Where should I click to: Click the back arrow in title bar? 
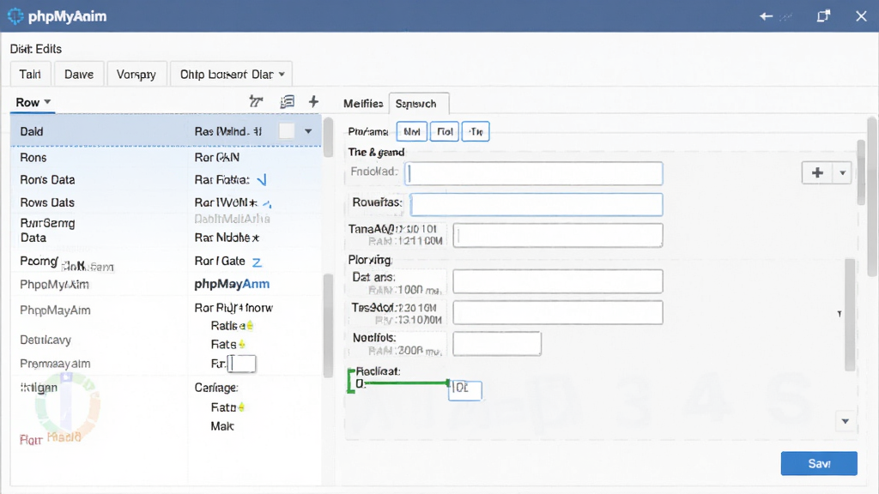click(x=766, y=16)
